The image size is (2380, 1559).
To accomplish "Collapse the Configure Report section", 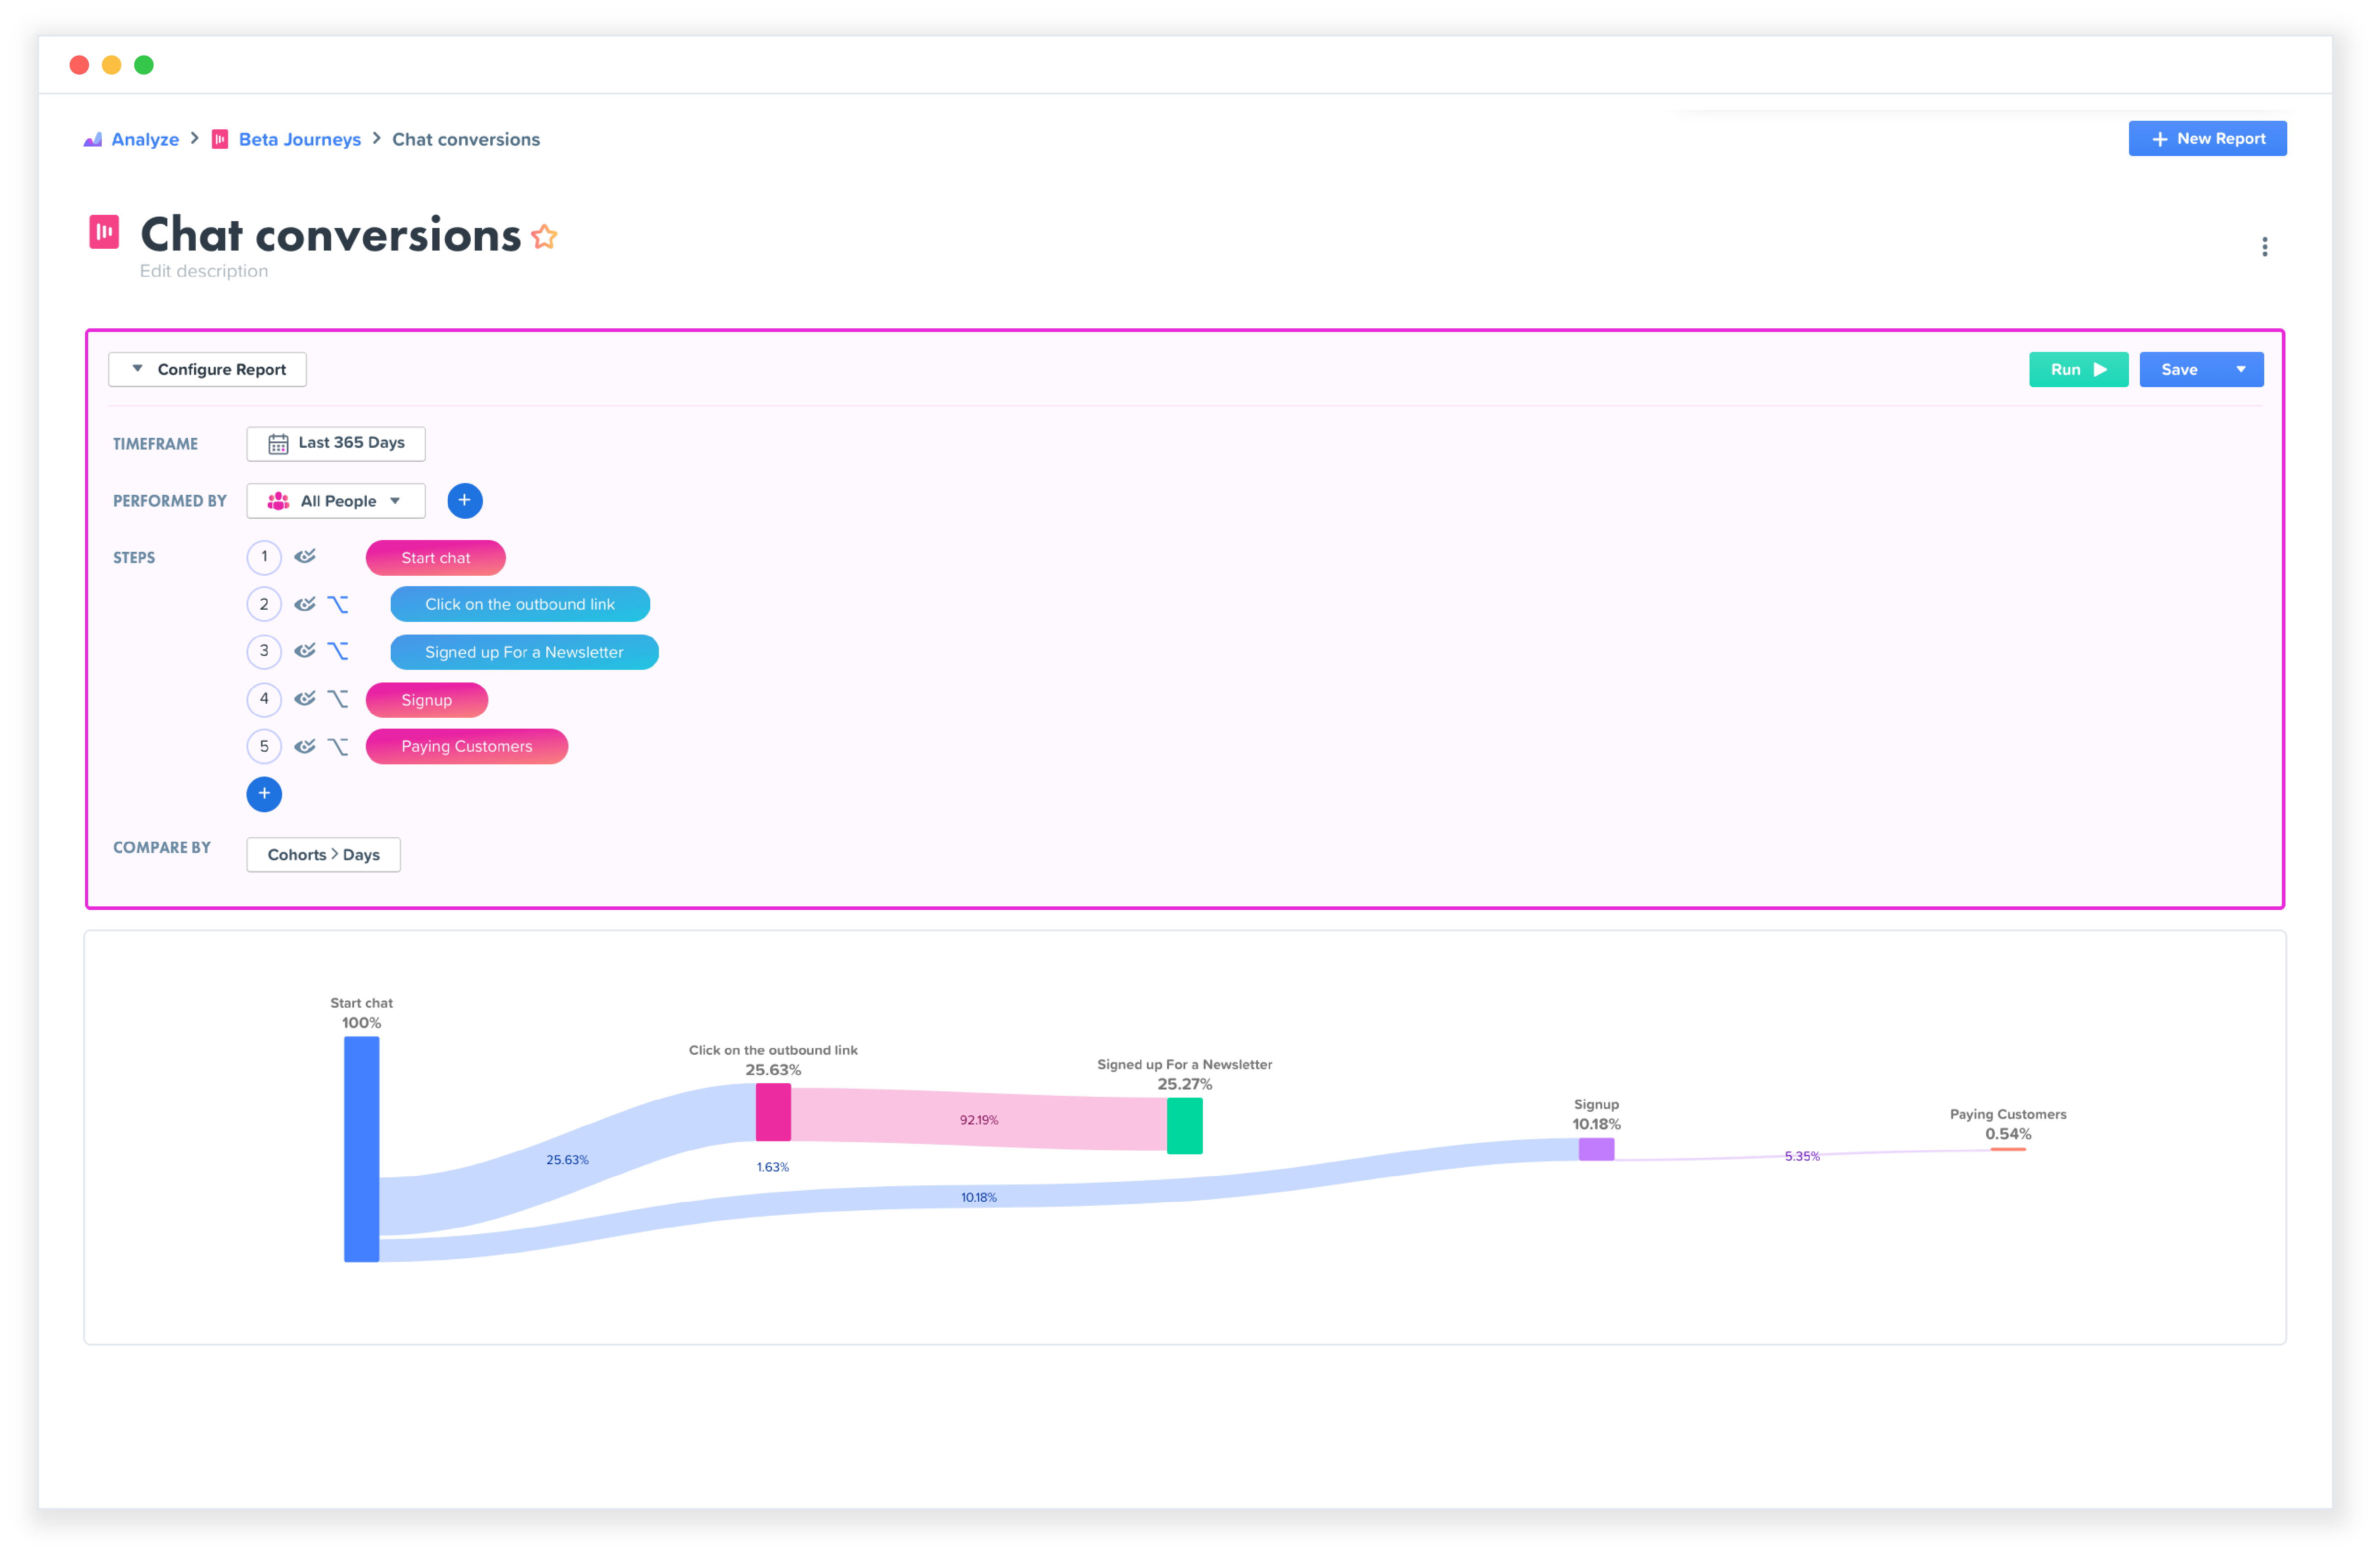I will pos(207,369).
